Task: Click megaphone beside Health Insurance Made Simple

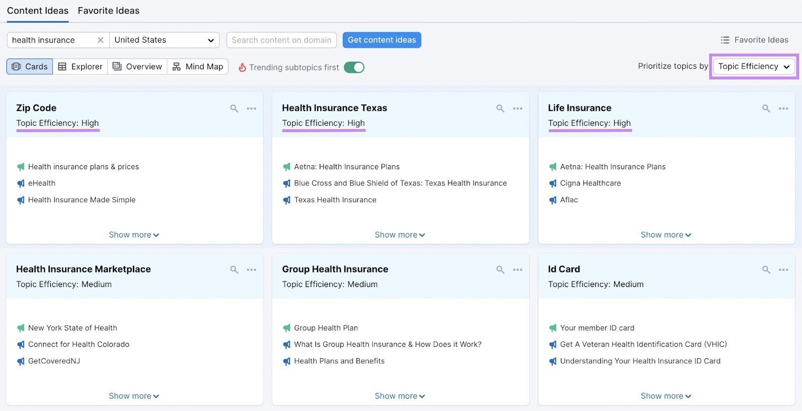Action: 21,200
